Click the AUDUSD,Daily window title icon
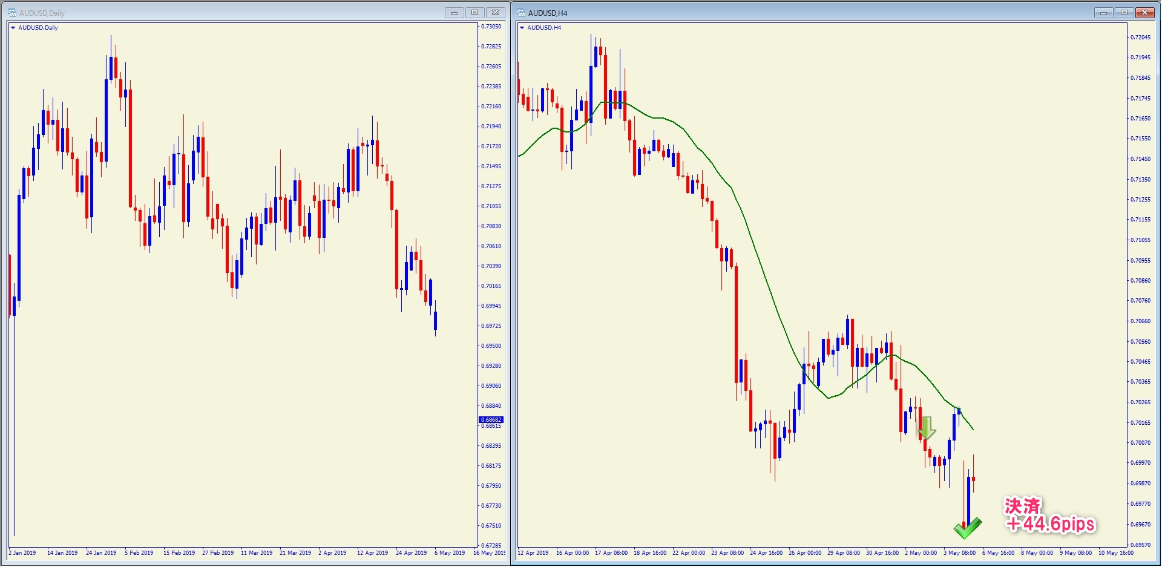 [11, 13]
